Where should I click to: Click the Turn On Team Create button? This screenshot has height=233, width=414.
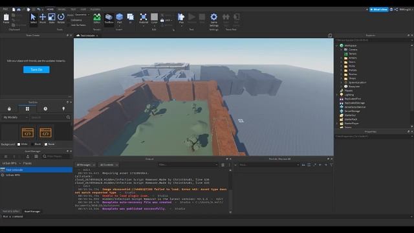tap(36, 69)
